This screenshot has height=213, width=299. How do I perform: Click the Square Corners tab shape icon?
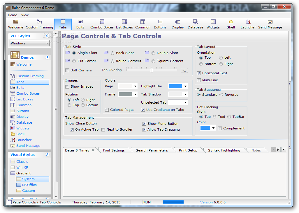click(147, 61)
